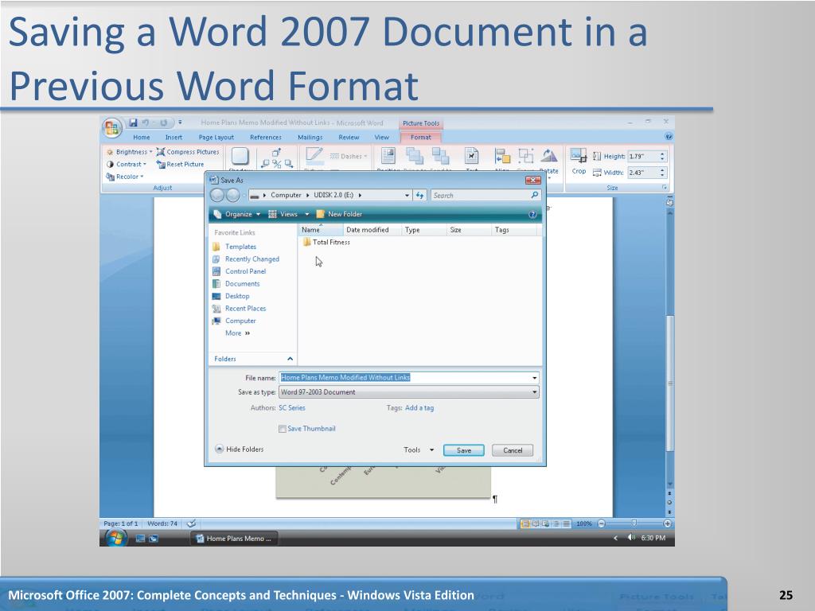Click the proofing check icon in status bar
The height and width of the screenshot is (611, 815).
[x=191, y=523]
